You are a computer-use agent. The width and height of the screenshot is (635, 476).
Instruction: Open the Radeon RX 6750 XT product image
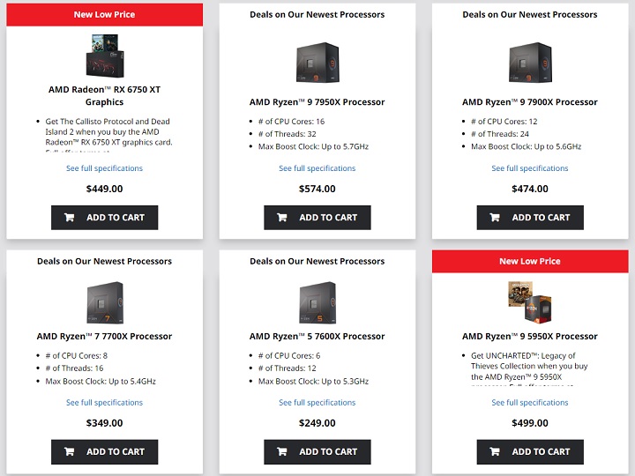[x=104, y=55]
